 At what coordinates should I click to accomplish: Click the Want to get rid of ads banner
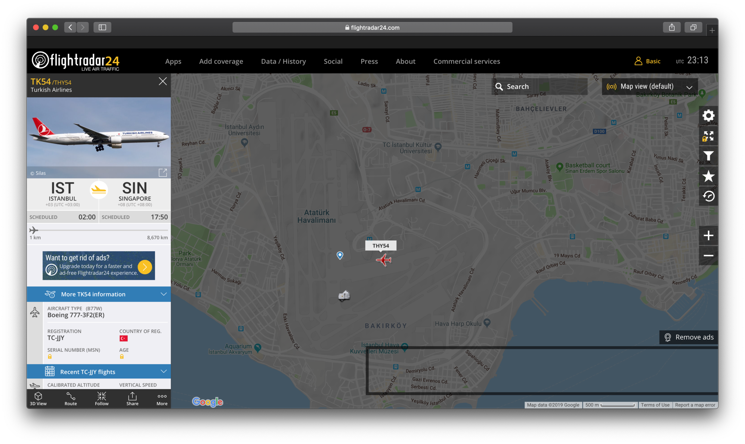[x=99, y=266]
